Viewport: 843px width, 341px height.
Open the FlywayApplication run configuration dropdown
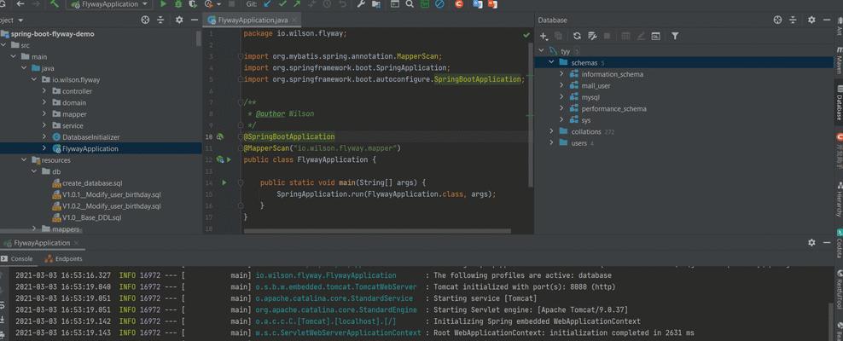pos(108,3)
